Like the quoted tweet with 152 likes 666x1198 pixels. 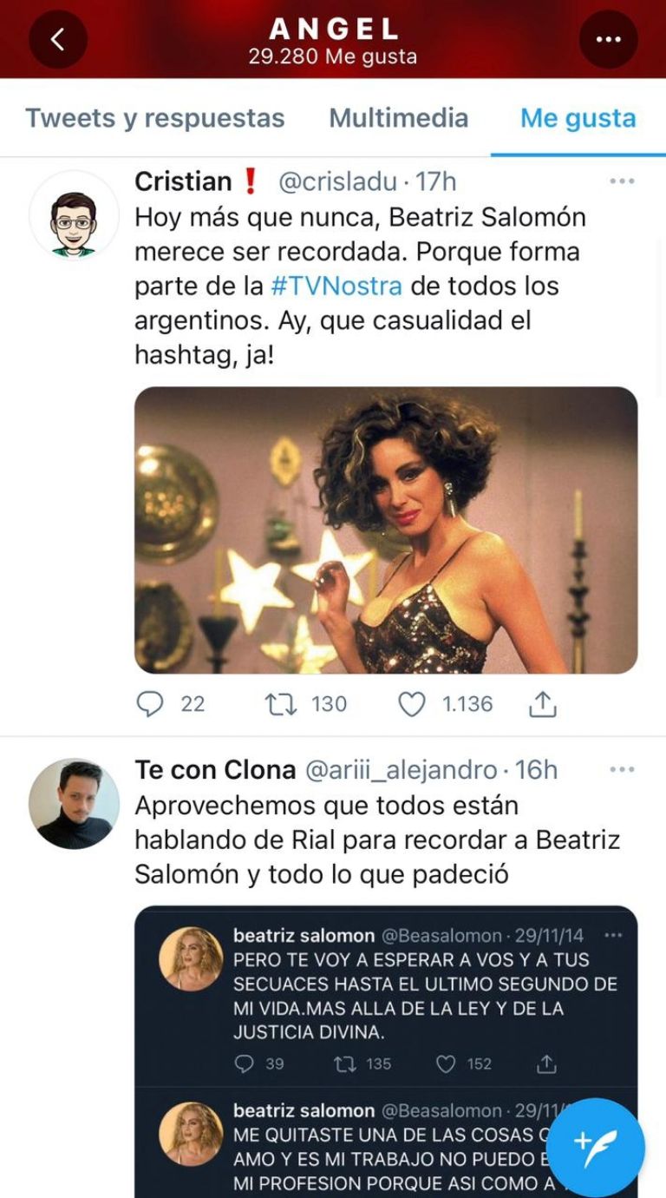coord(446,1063)
